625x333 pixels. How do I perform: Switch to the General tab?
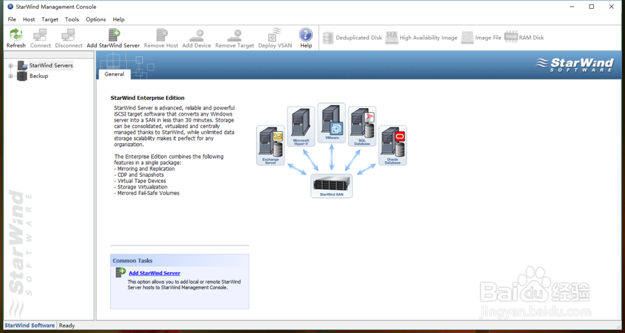[114, 74]
